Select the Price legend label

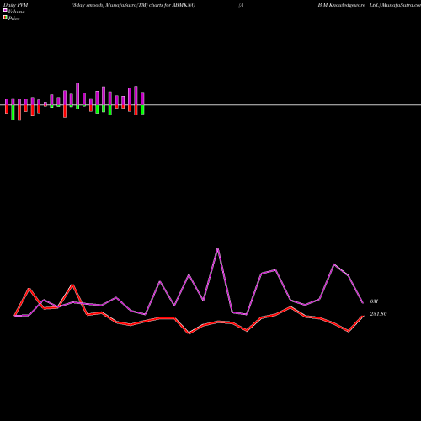tap(13, 19)
